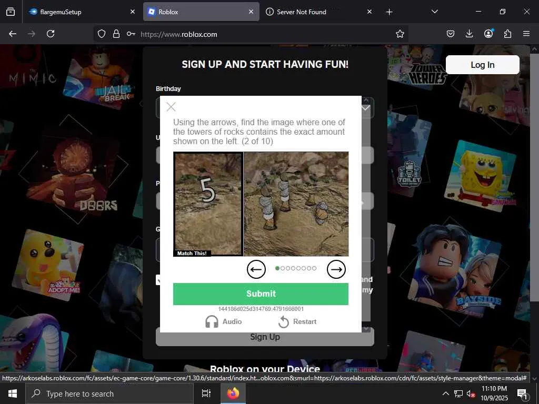This screenshot has width=539, height=404.
Task: Restart the captcha challenge
Action: [297, 321]
